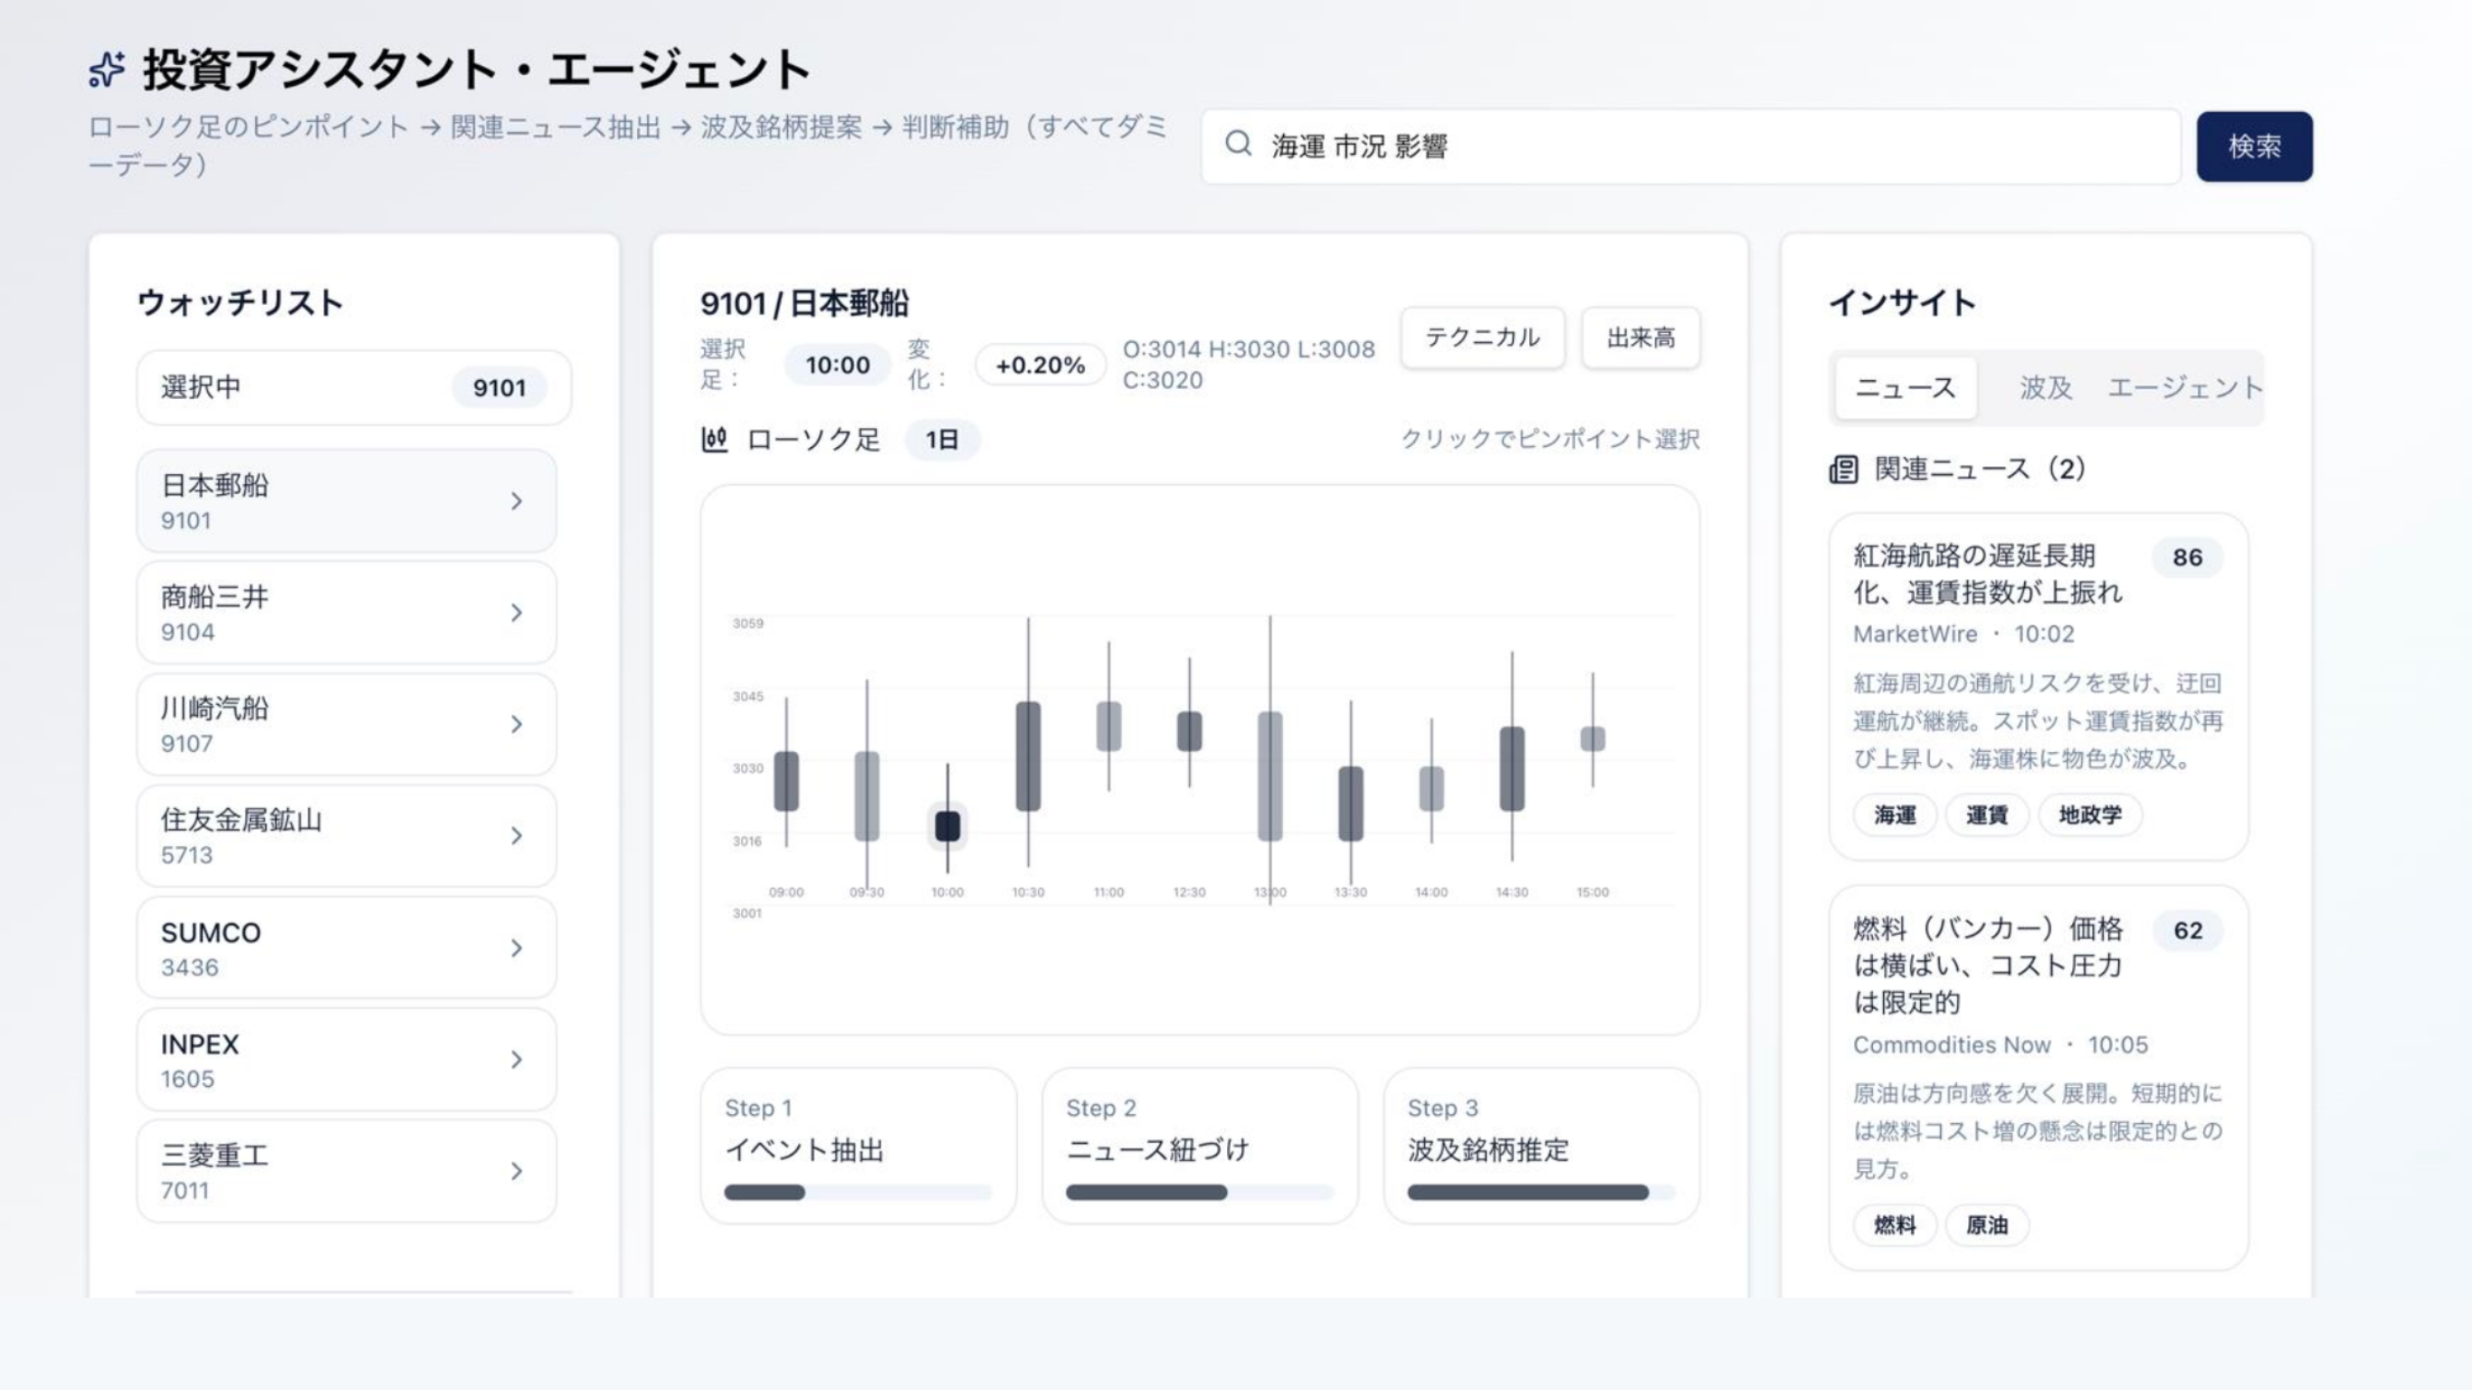Screen dimensions: 2472x1390
Task: Select the highlighted 10:00 candlestick on the chart
Action: (946, 825)
